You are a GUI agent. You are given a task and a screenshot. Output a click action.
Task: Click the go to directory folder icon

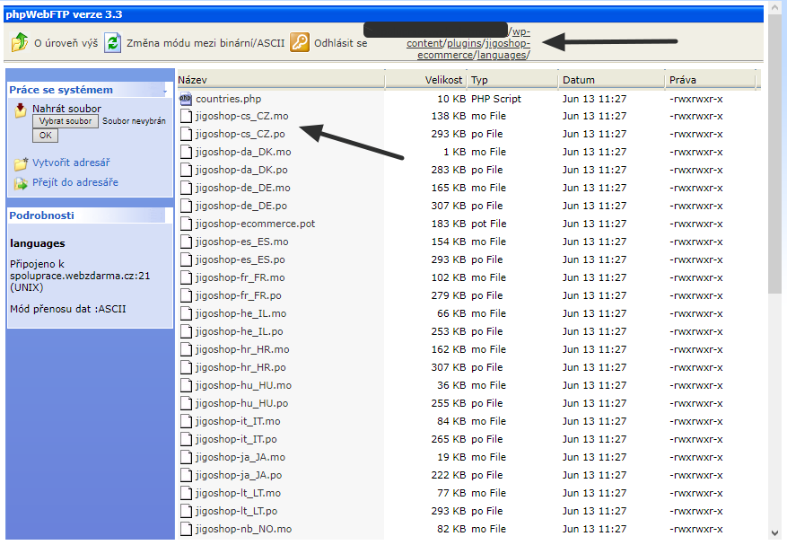point(21,183)
